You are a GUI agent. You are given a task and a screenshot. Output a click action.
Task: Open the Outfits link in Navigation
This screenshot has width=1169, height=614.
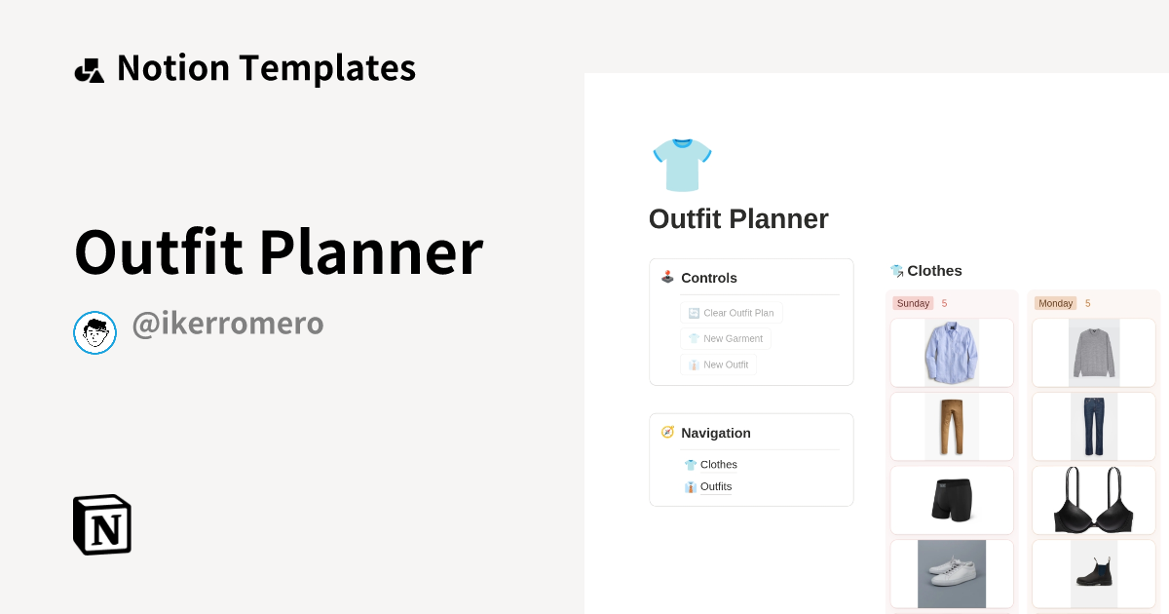[716, 486]
